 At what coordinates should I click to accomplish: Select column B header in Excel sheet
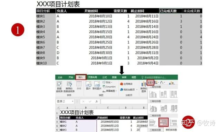pos(86,107)
